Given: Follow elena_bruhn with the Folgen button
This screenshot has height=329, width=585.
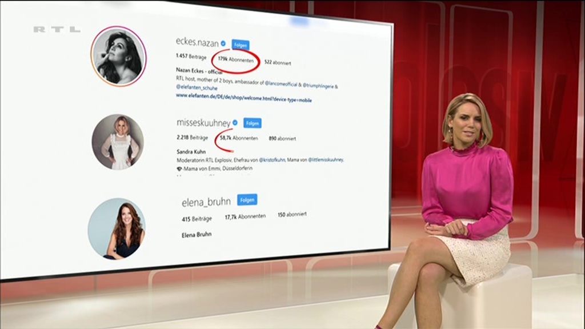Looking at the screenshot, I should tap(247, 200).
